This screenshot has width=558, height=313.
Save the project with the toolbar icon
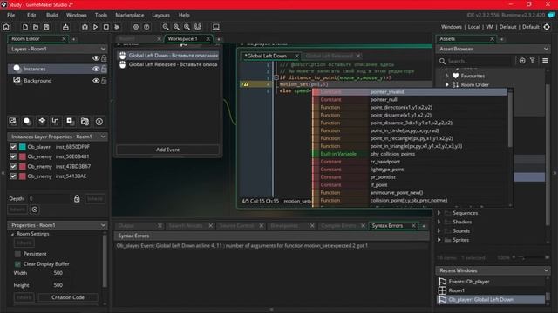pos(46,27)
